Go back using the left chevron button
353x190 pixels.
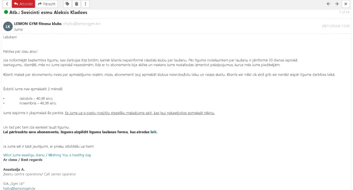[7, 4]
